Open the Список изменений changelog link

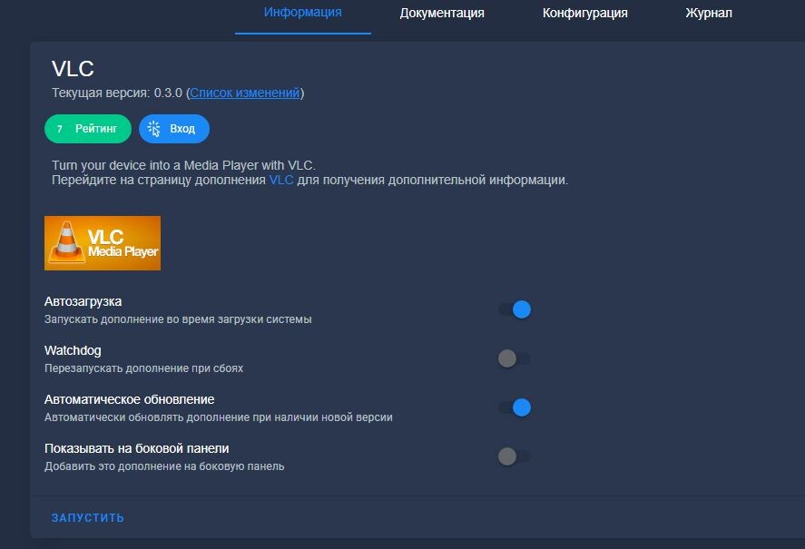point(245,93)
